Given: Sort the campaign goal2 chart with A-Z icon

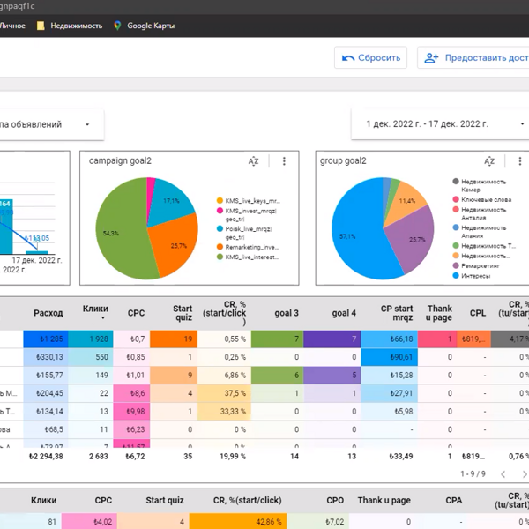Looking at the screenshot, I should [253, 161].
